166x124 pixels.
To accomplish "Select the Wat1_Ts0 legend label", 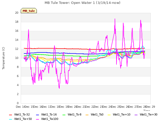I will 97,115.
